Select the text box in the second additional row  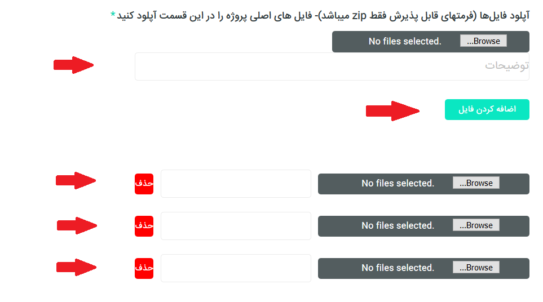point(236,226)
